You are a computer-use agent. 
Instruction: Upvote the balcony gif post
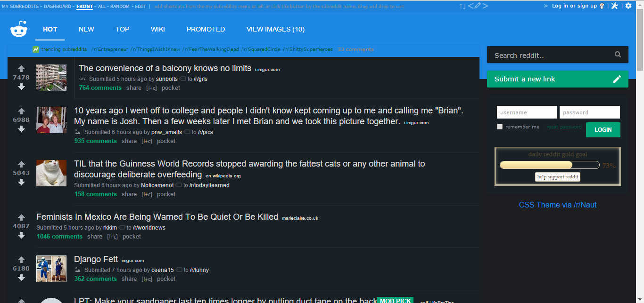(21, 69)
